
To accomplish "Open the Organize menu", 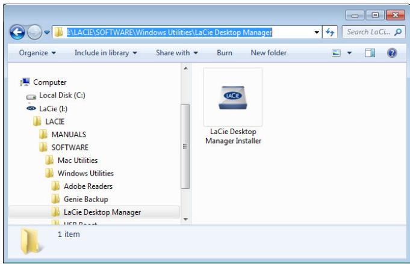I will pyautogui.click(x=37, y=53).
